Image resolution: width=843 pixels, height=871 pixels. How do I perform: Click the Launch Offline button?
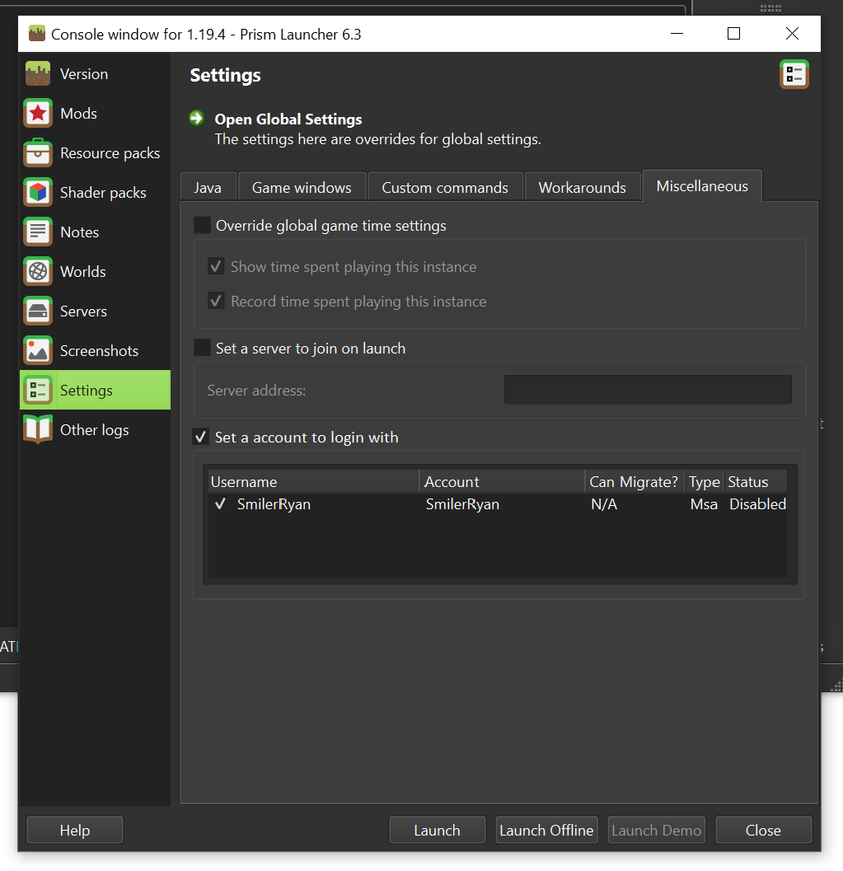(546, 830)
